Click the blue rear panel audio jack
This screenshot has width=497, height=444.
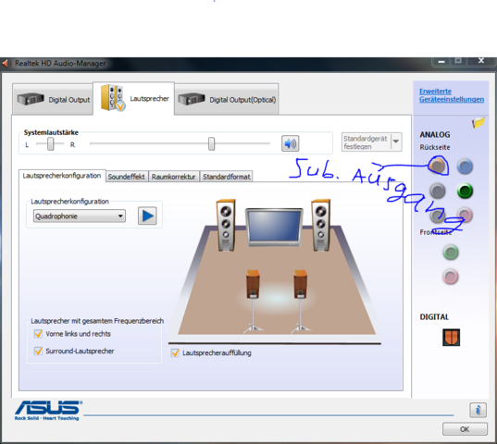[465, 166]
